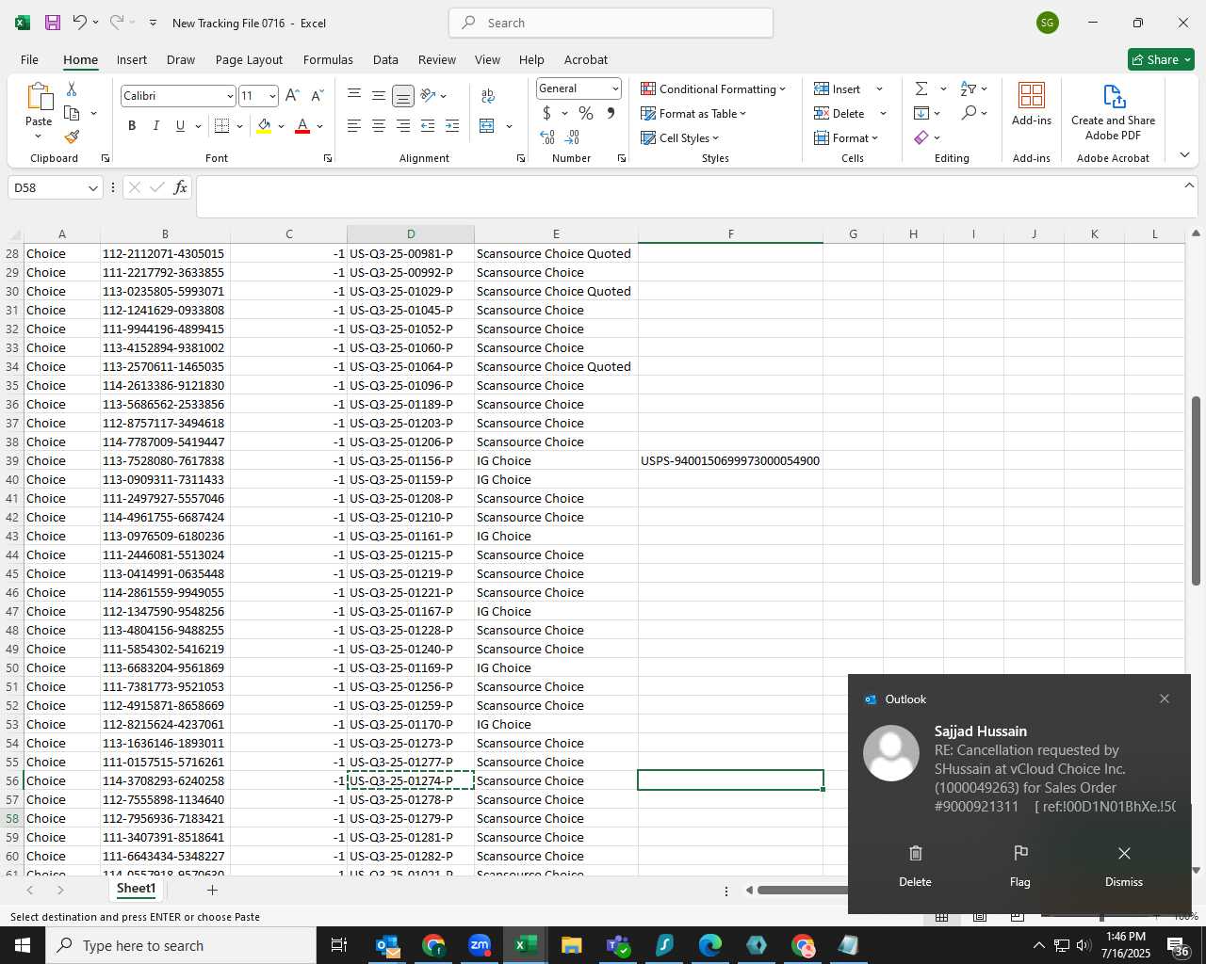Collapse the ribbon with chevron
Viewport: 1206px width, 964px height.
tap(1184, 154)
